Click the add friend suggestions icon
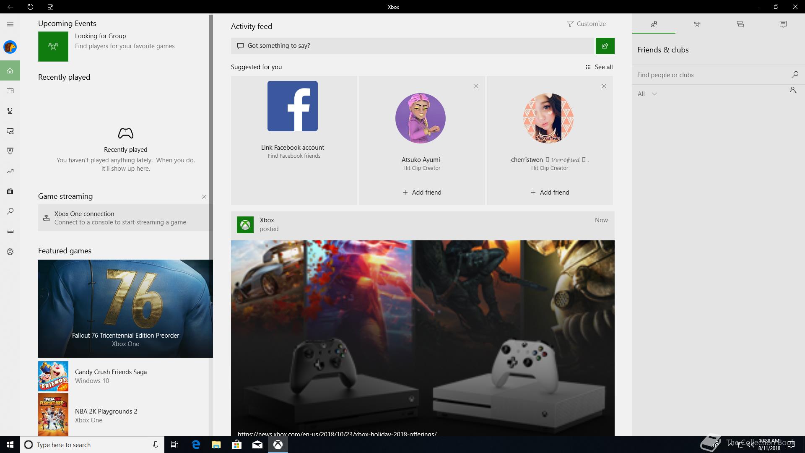Viewport: 805px width, 453px height. point(793,90)
